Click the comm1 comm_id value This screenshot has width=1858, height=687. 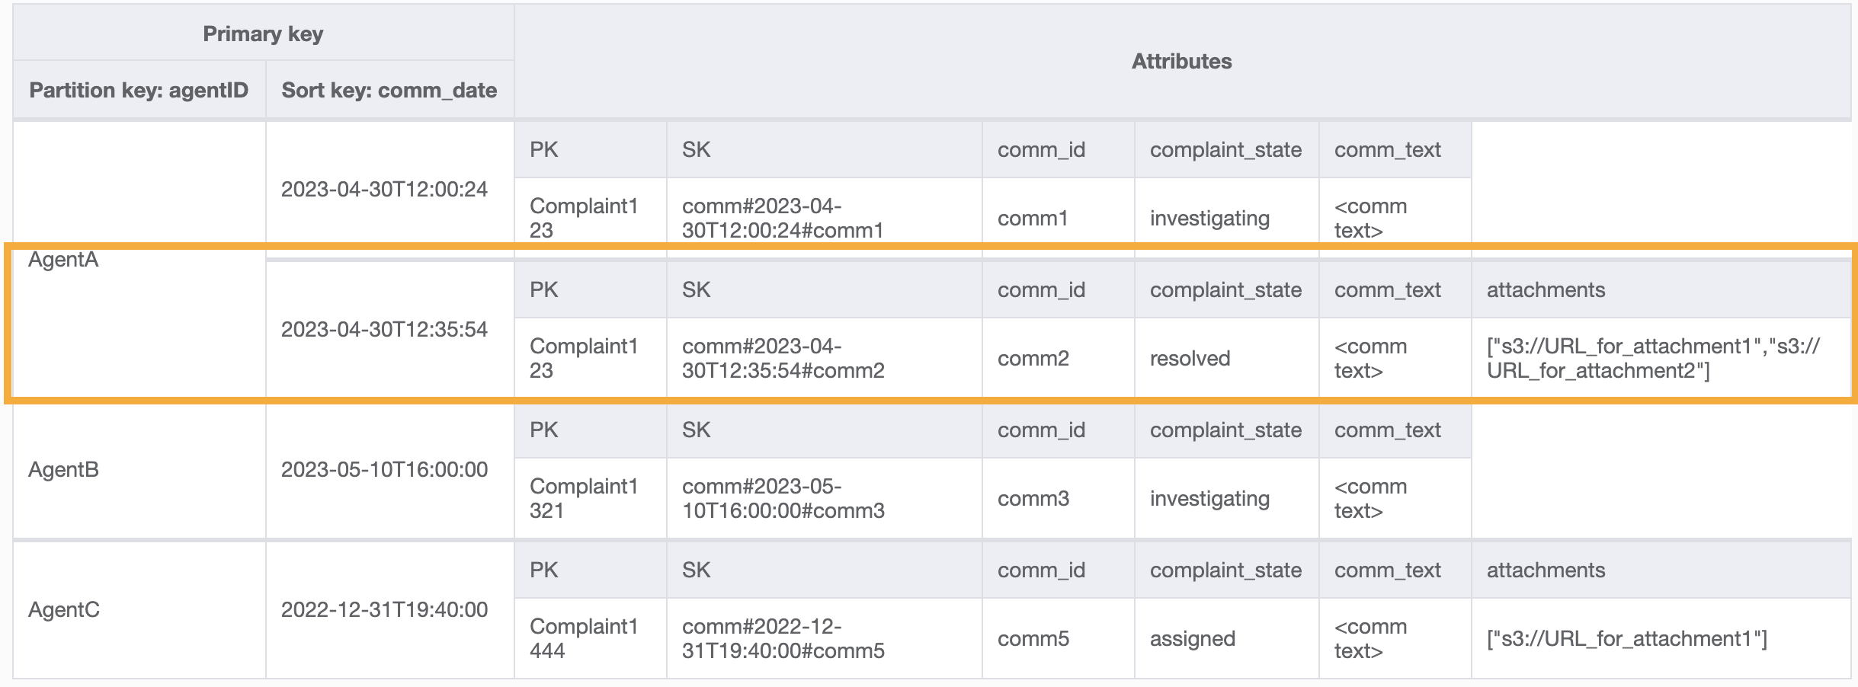pos(1033,219)
